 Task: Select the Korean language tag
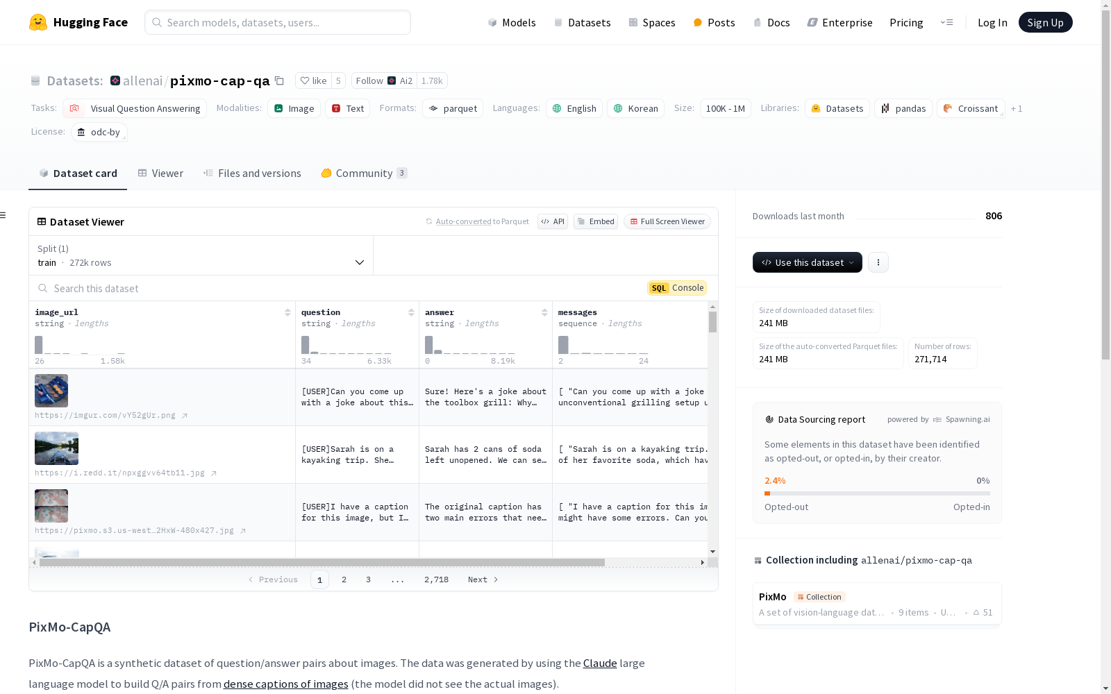pos(635,108)
